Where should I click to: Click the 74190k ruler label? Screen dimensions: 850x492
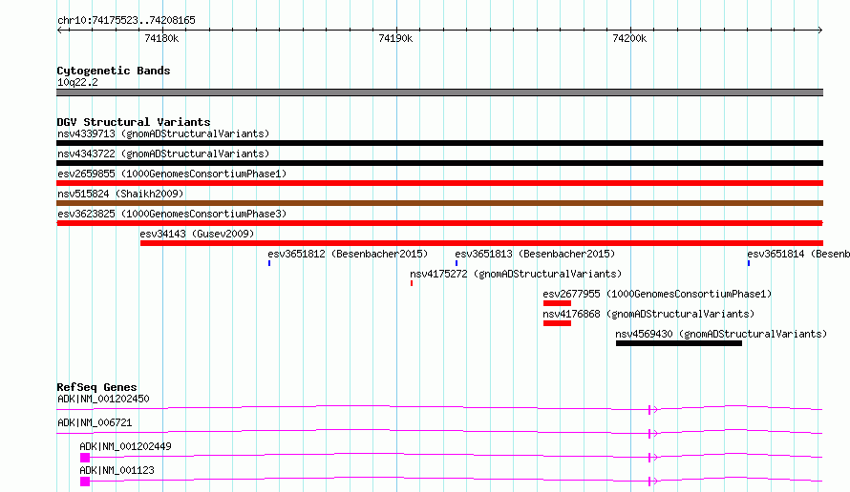pos(395,38)
